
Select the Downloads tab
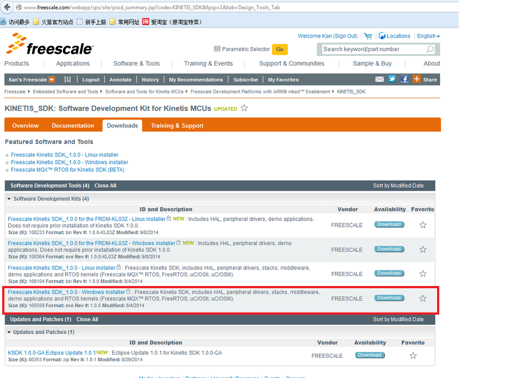[122, 125]
